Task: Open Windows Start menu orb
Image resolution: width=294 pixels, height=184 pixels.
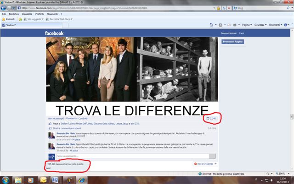Action: 6,179
